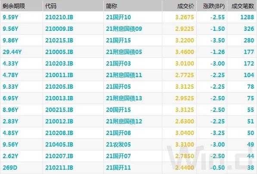Image resolution: width=257 pixels, height=174 pixels.
Task: Click the price 2.7850
Action: [x=185, y=156]
